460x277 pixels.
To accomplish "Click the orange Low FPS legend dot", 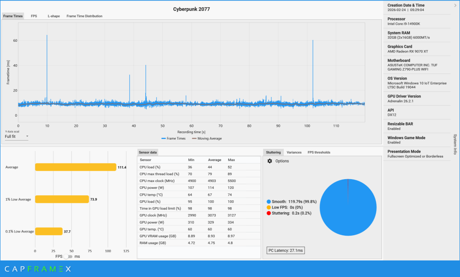I will 269,207.
